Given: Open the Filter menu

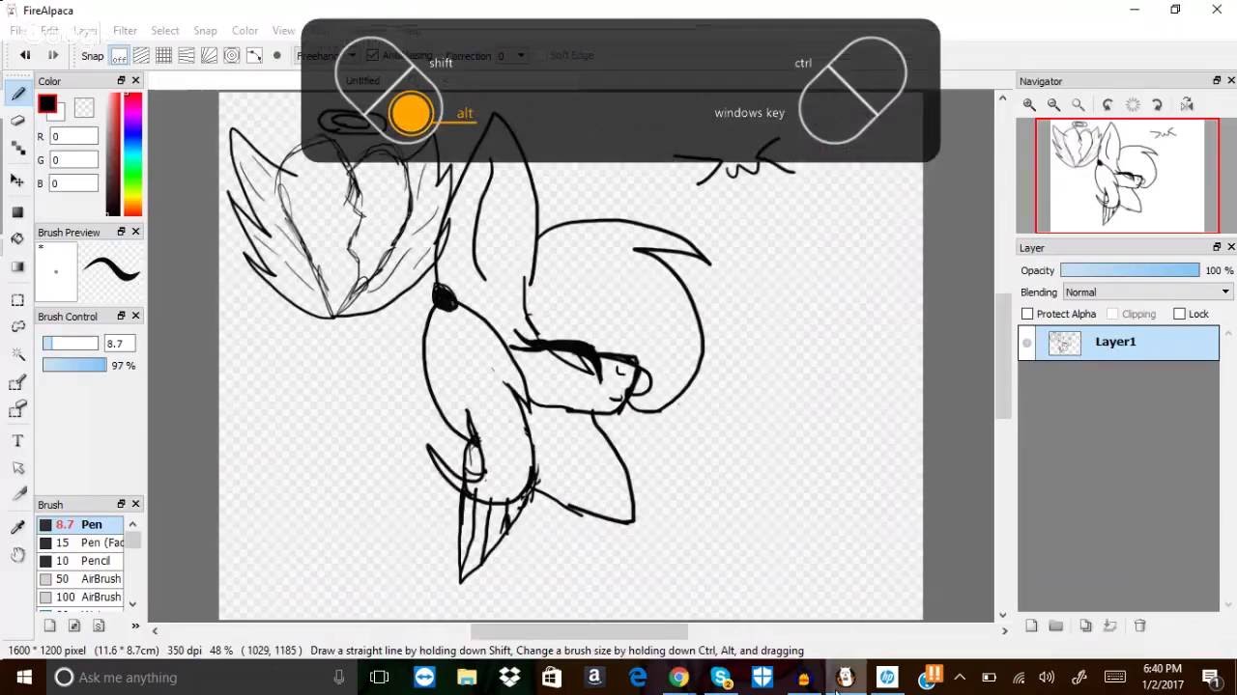Looking at the screenshot, I should (x=125, y=31).
